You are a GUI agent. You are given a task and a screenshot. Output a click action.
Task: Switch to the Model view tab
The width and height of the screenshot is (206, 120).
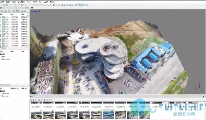tap(32, 8)
